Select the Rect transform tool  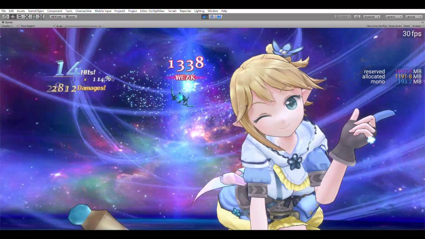click(x=34, y=17)
